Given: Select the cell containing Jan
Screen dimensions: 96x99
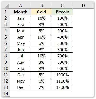Looking at the screenshot, I should pyautogui.click(x=21, y=18).
